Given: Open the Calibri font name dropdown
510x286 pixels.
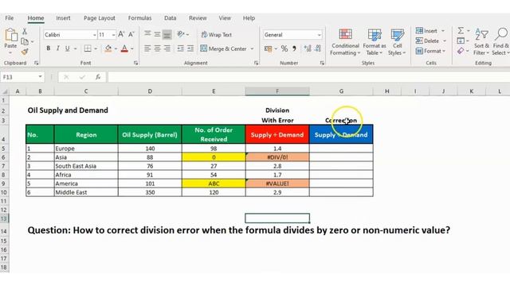Looking at the screenshot, I should 94,35.
